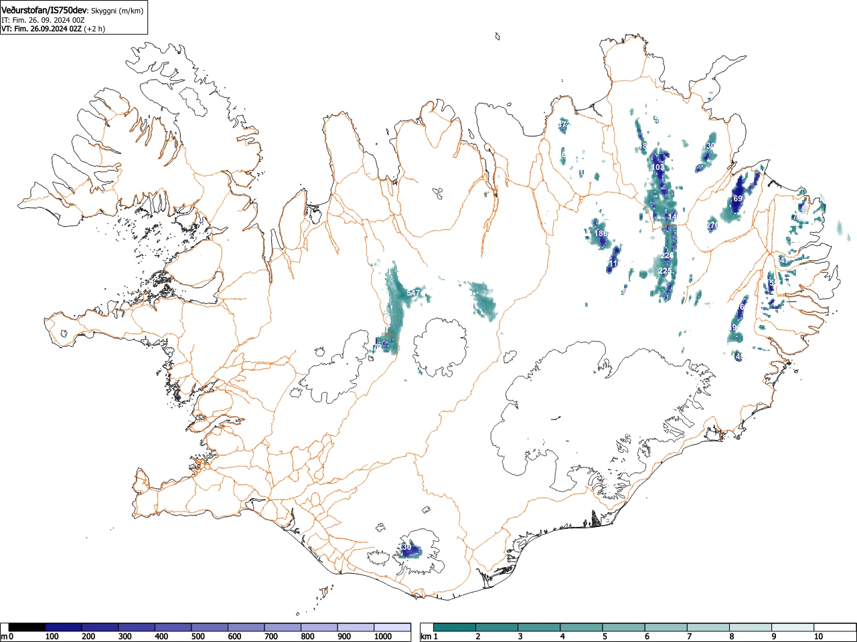Click the 400–500 m legend color segment
Screen dimensions: 857x642
click(173, 627)
